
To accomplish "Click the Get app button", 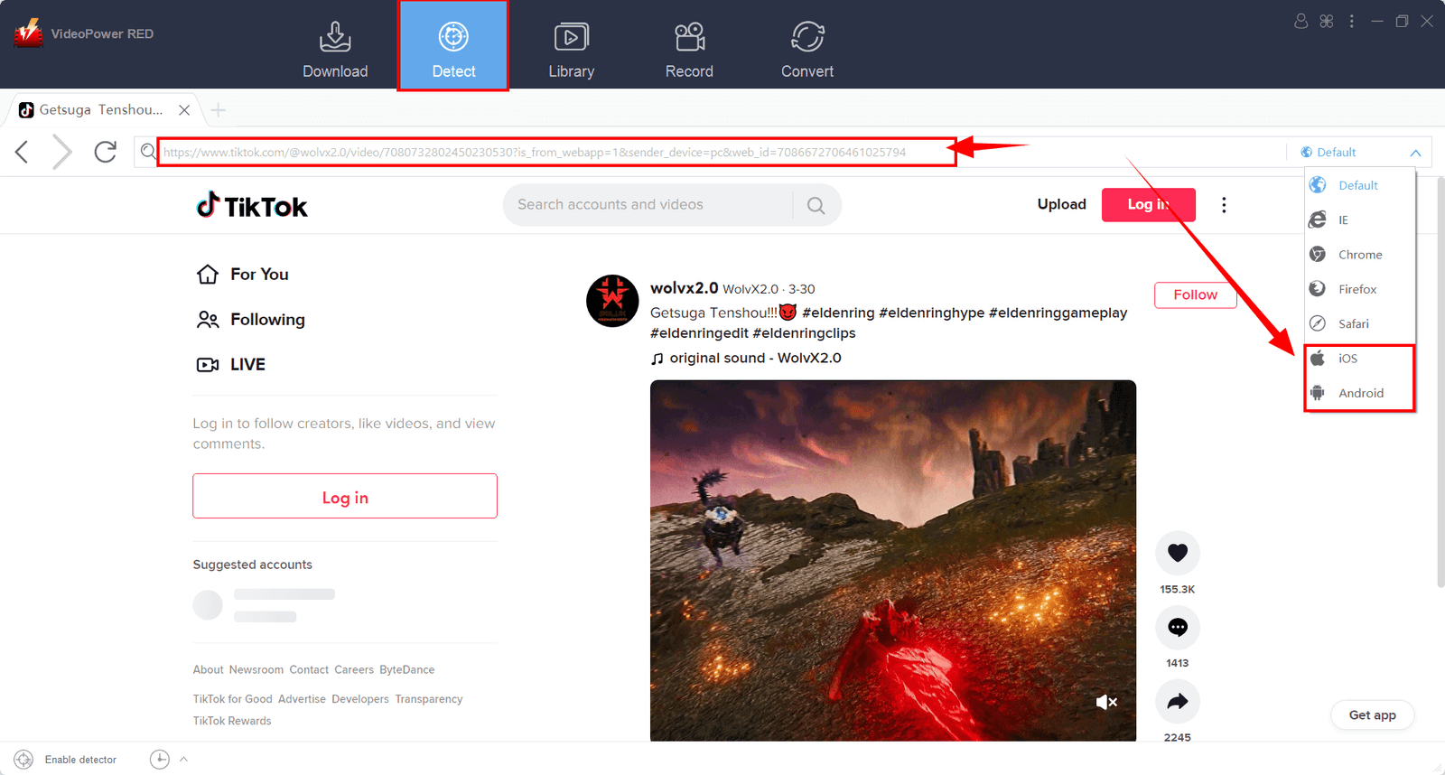I will coord(1372,714).
